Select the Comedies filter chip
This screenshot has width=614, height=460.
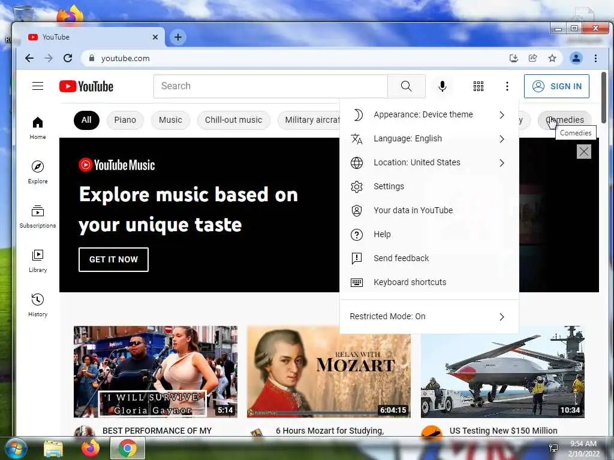pos(565,120)
